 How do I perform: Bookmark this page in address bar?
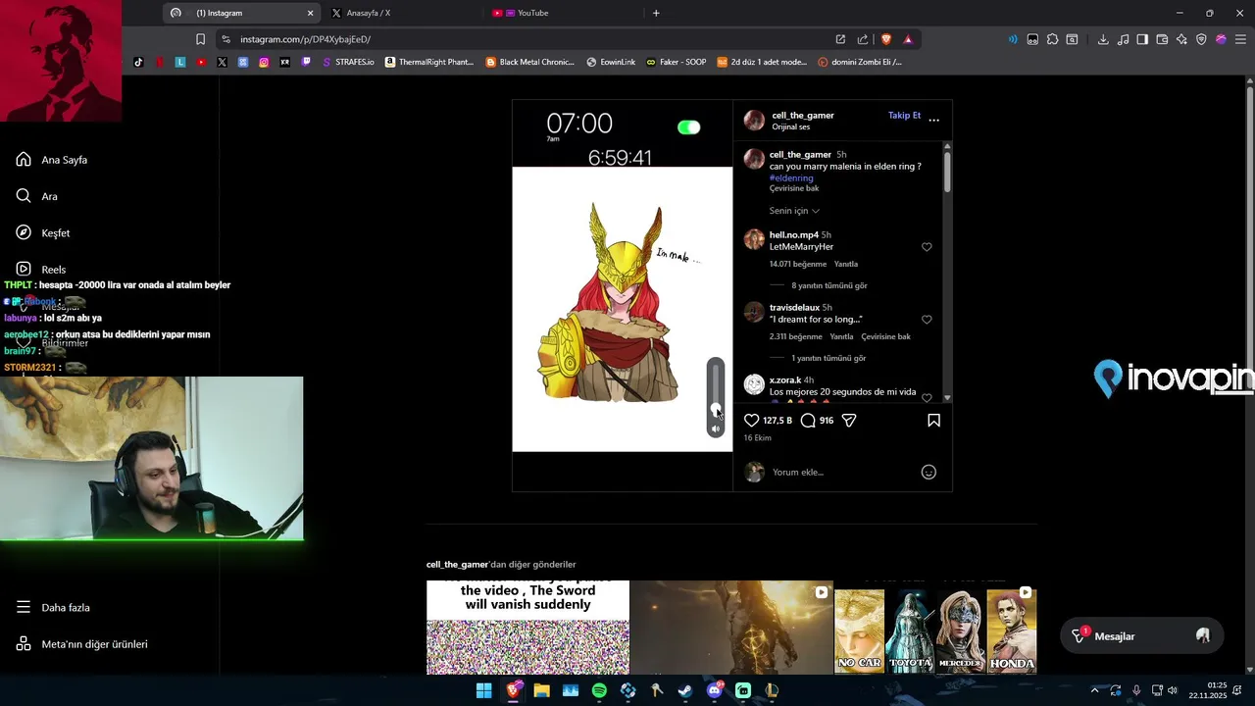[200, 39]
